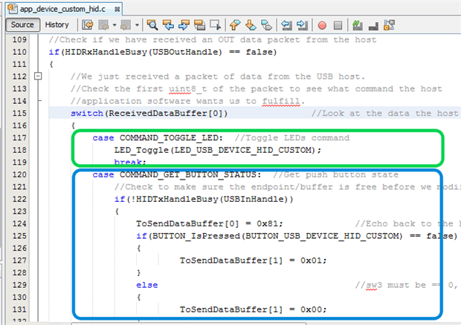This screenshot has width=461, height=325.
Task: Go to previous bookmark icon
Action: pos(235,25)
